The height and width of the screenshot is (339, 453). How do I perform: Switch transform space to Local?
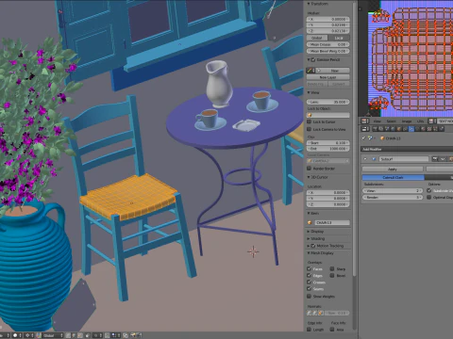coord(339,38)
